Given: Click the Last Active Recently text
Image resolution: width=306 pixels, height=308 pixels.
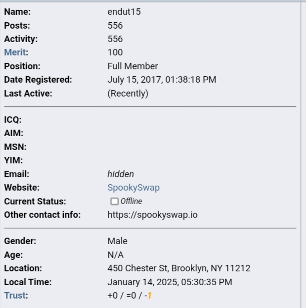Looking at the screenshot, I should tap(128, 94).
